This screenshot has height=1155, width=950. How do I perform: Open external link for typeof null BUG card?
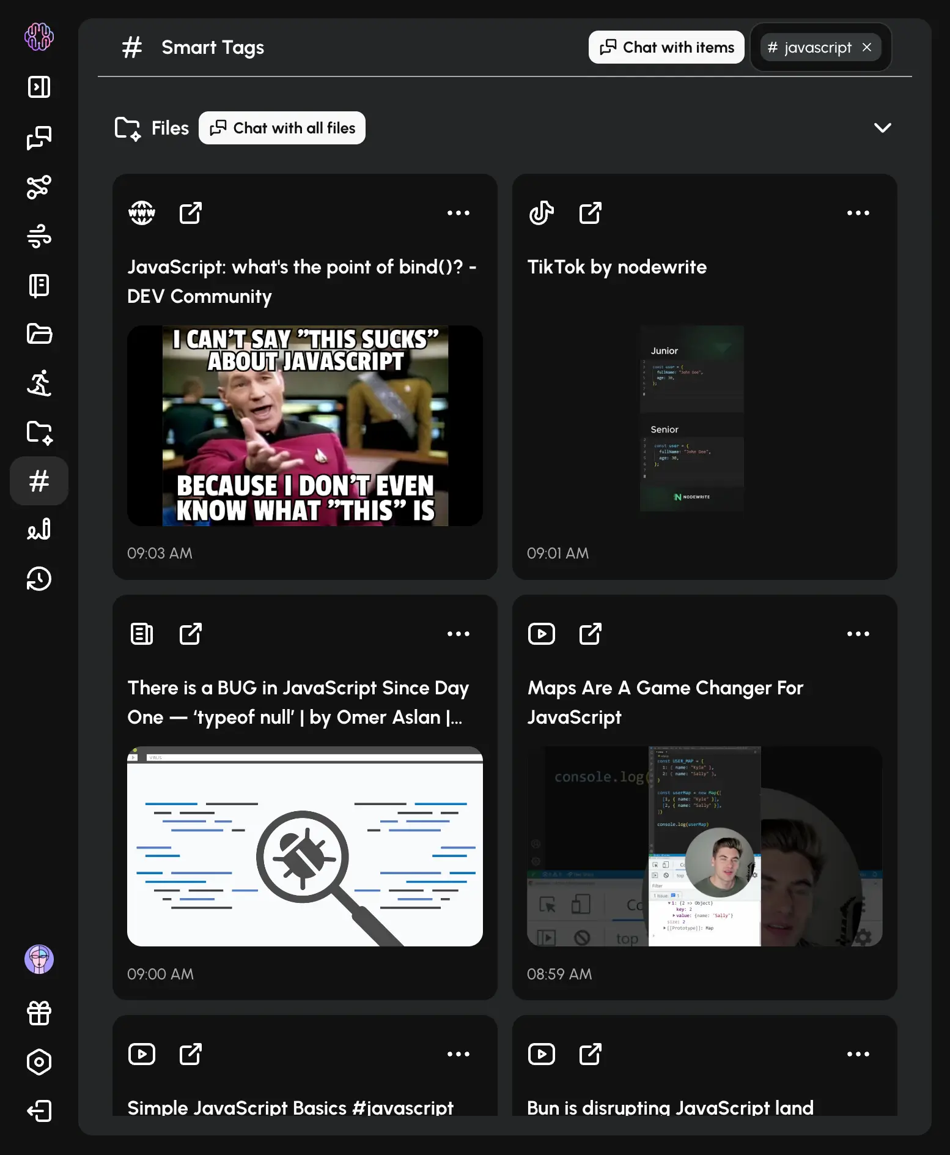pos(190,634)
